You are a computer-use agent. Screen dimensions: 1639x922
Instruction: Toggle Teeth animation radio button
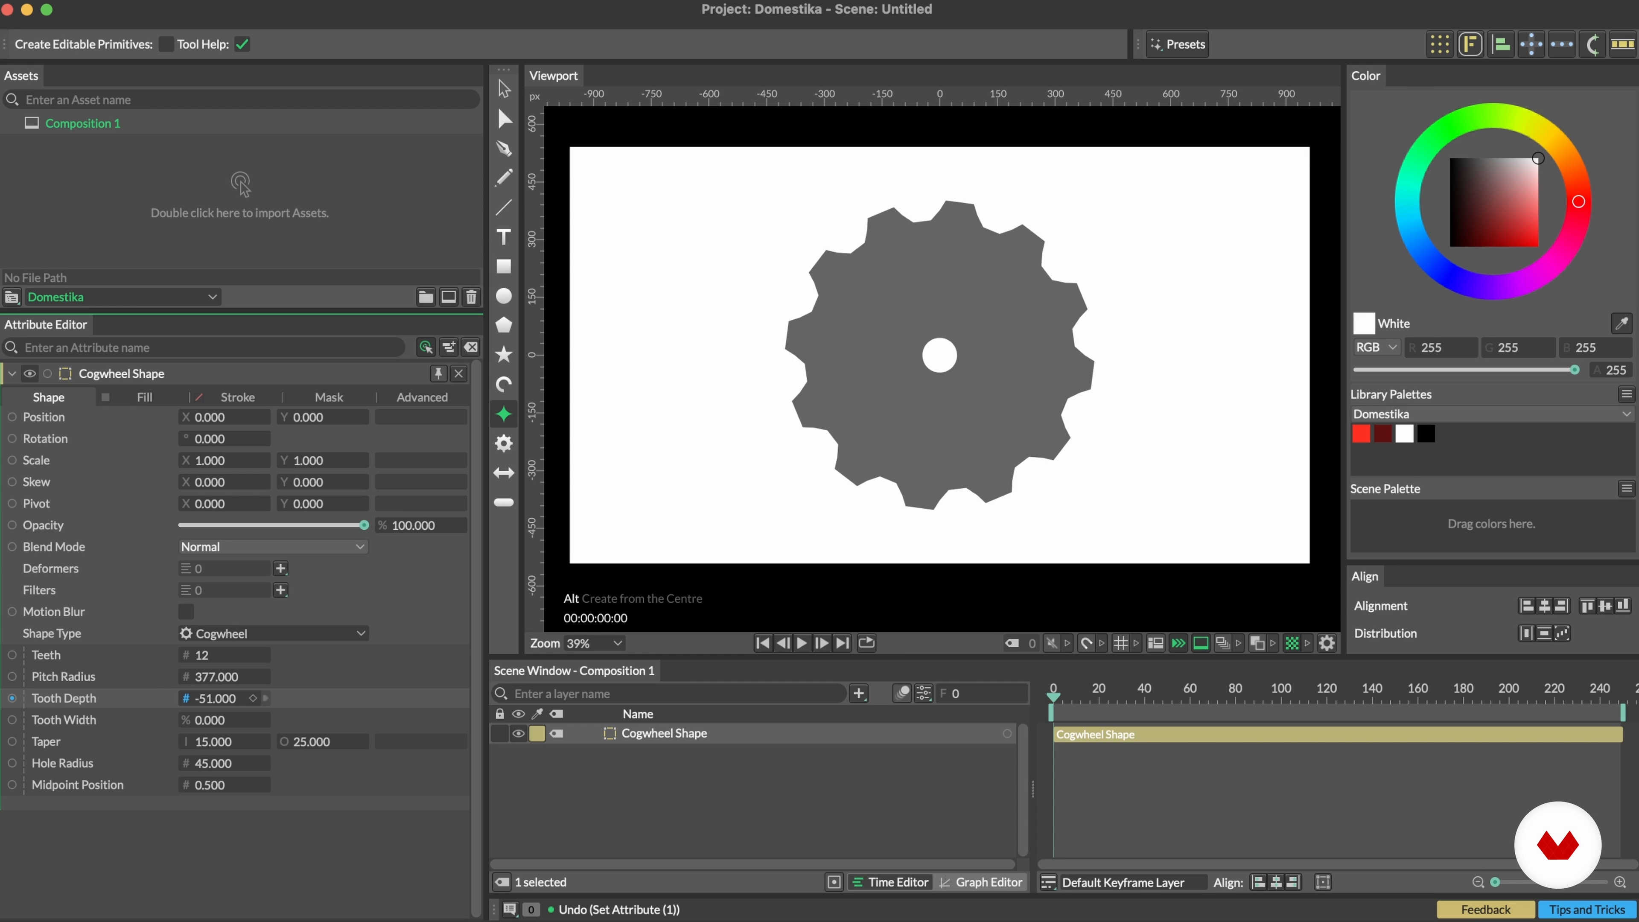[x=12, y=655]
